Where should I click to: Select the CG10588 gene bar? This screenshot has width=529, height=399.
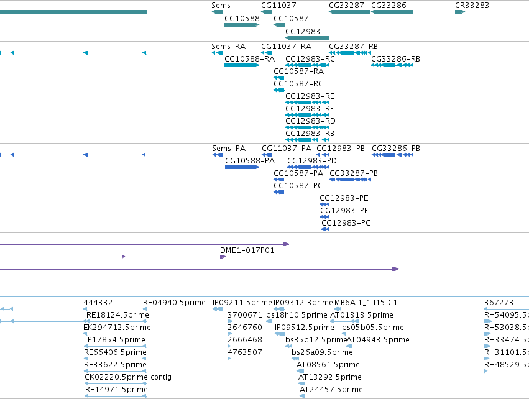tap(242, 25)
